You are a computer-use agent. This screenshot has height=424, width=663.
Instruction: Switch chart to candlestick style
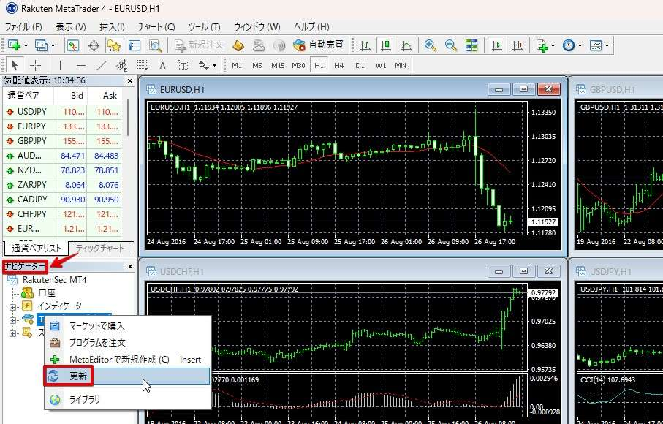click(386, 45)
